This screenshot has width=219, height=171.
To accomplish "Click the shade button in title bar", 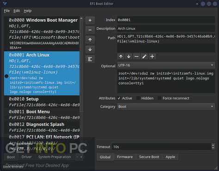I will 197,4.
